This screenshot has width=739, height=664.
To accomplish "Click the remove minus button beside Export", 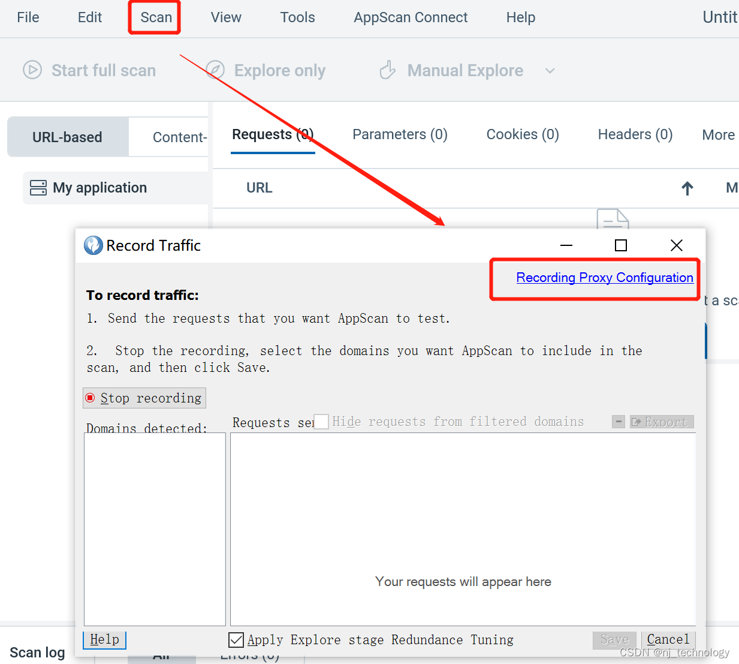I will tap(619, 422).
